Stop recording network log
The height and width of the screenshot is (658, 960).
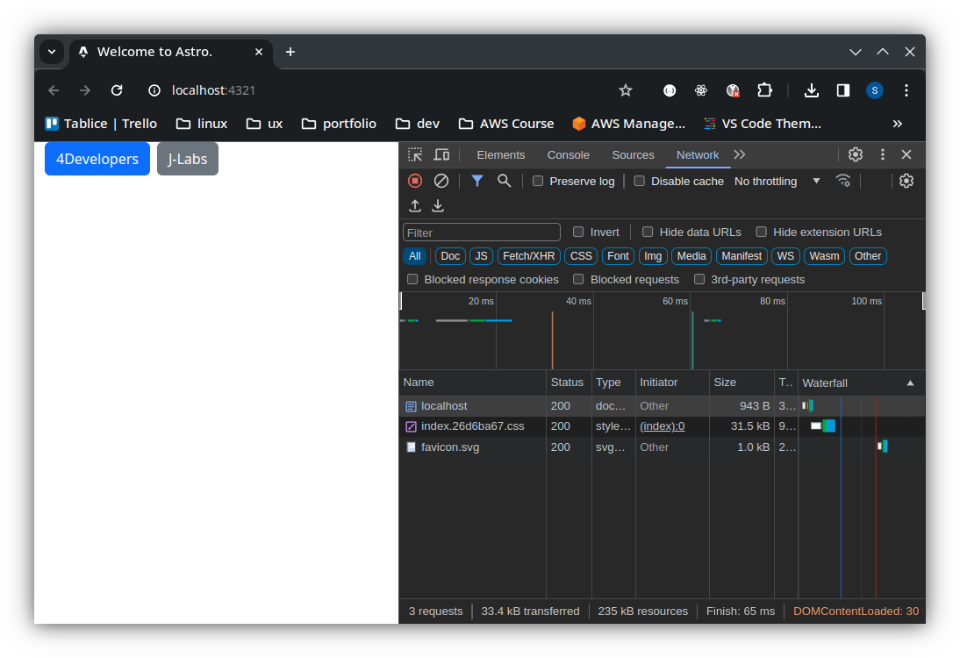[x=415, y=182]
